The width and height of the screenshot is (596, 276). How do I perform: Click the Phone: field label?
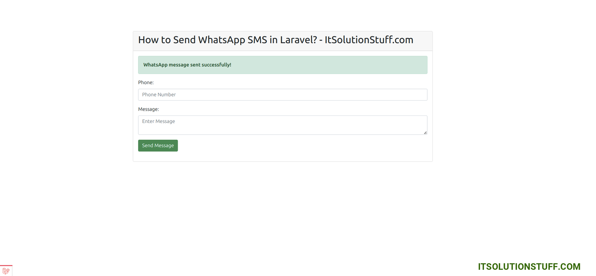click(146, 82)
